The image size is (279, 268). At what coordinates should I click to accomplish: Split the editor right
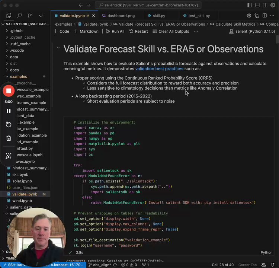[264, 16]
